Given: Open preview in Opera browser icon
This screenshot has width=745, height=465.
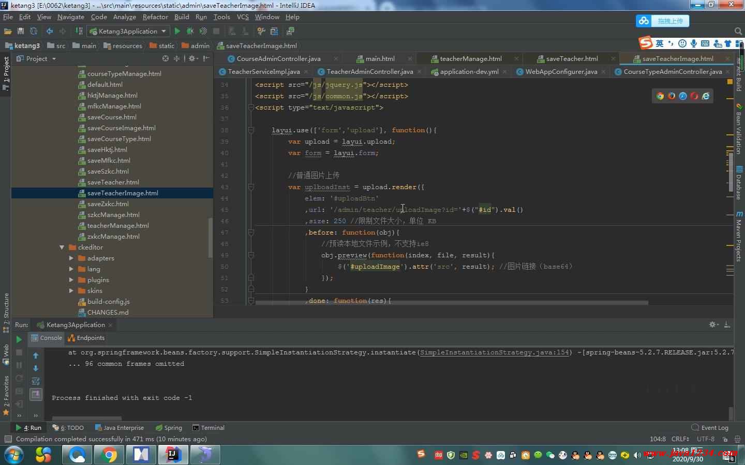Looking at the screenshot, I should pyautogui.click(x=694, y=96).
